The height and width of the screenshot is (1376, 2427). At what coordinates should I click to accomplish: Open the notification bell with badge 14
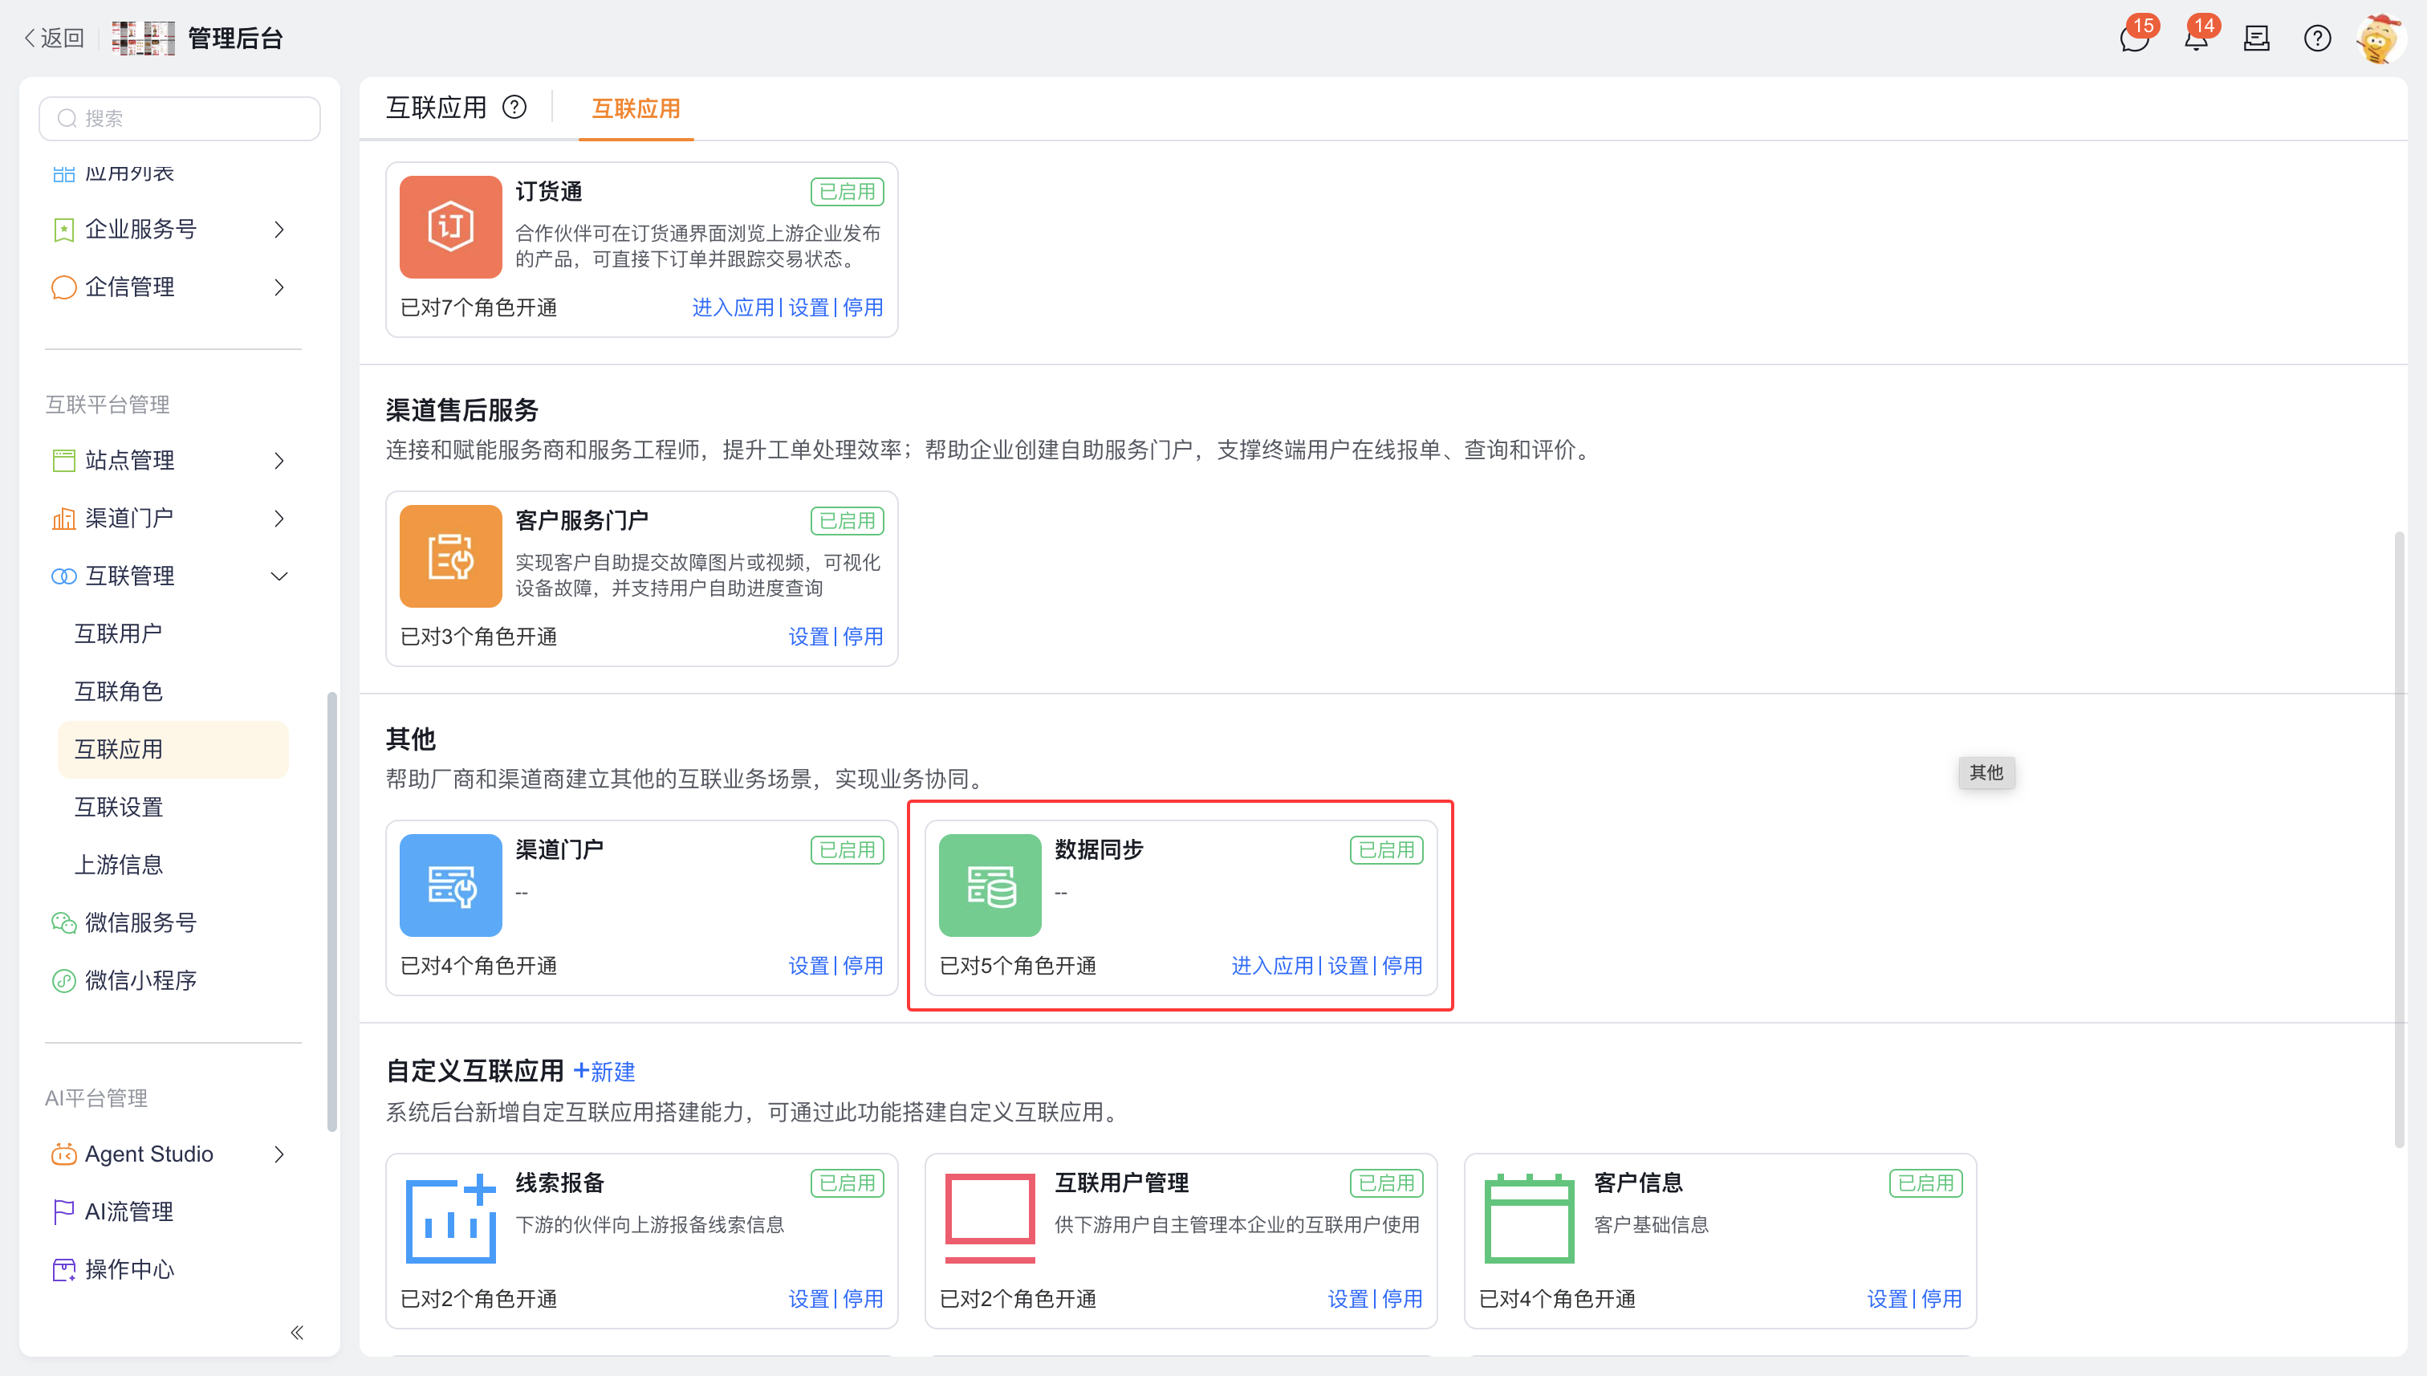click(x=2196, y=39)
